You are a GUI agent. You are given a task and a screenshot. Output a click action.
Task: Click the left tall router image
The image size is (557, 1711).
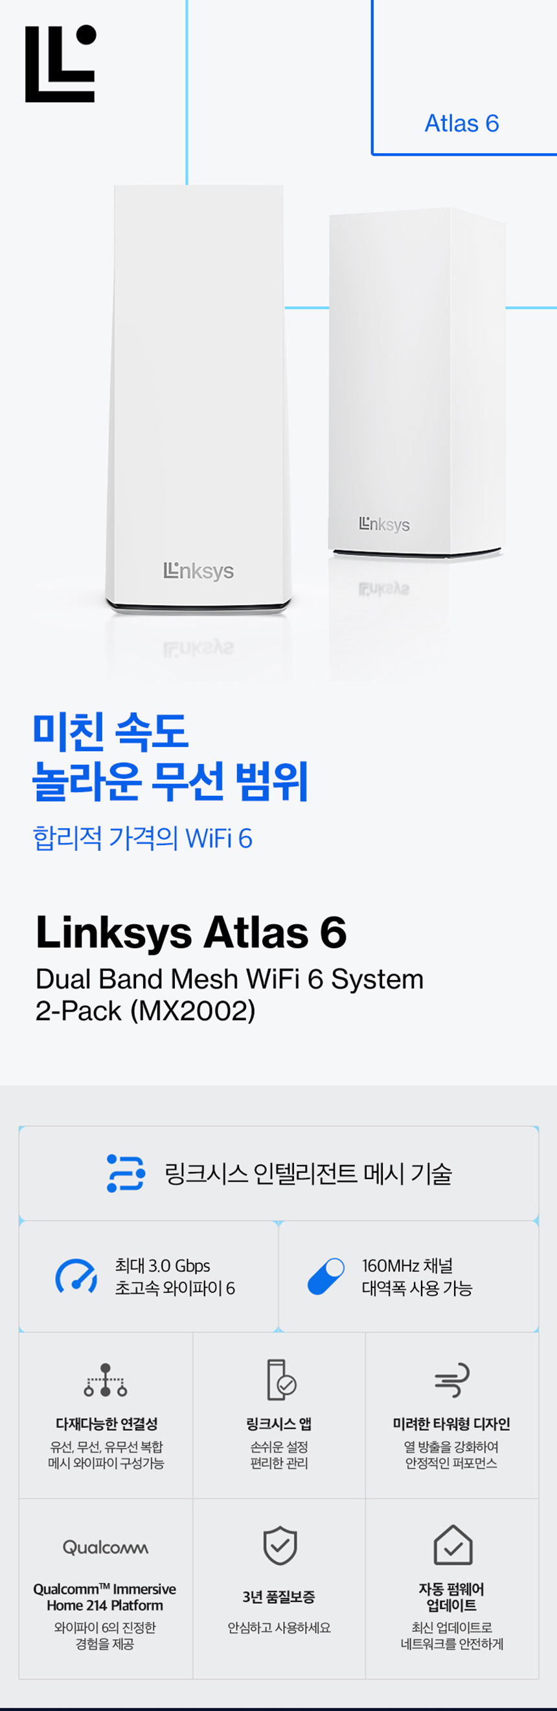[198, 397]
